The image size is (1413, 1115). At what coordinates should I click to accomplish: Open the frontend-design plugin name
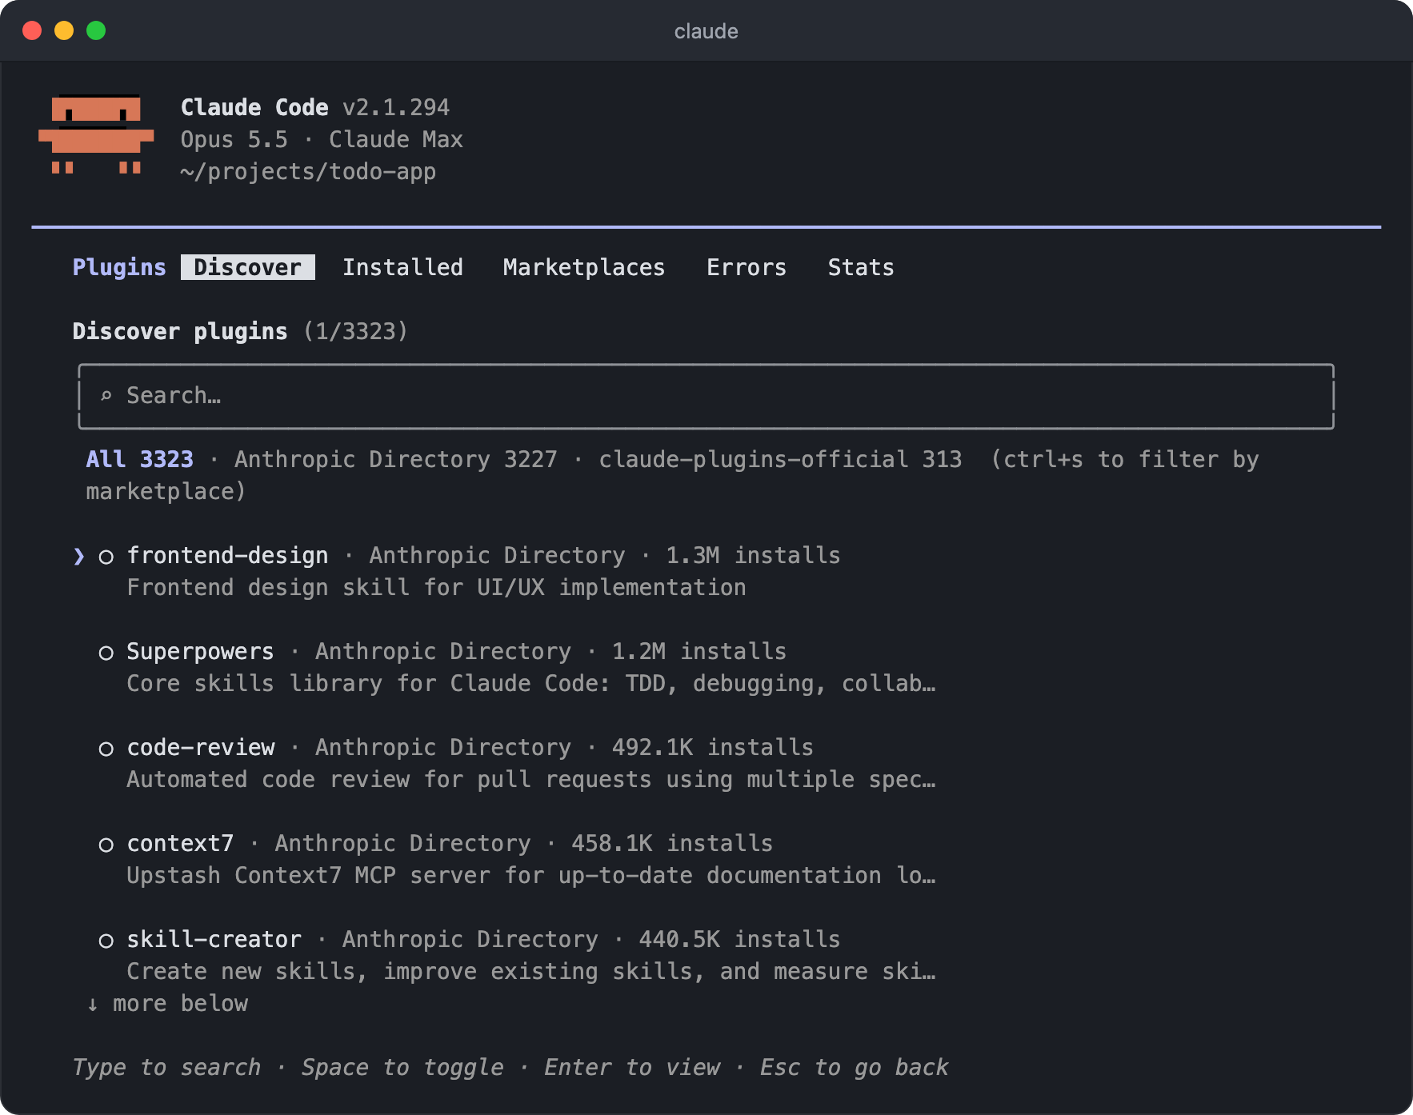[227, 555]
